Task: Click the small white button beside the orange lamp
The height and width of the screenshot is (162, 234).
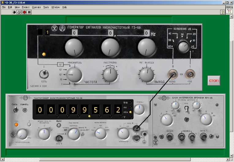Action: click(29, 124)
